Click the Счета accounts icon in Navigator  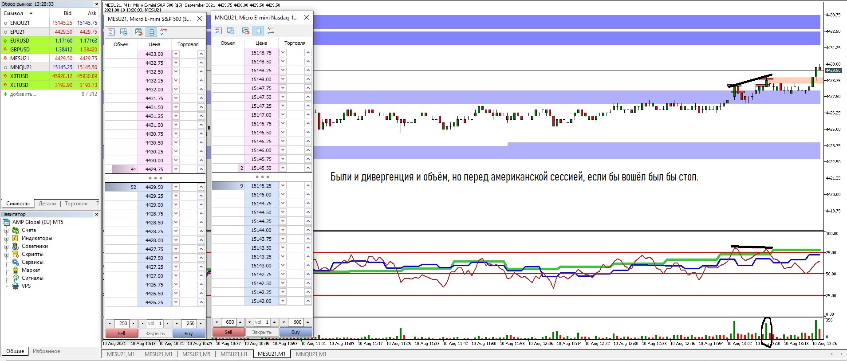[16, 230]
